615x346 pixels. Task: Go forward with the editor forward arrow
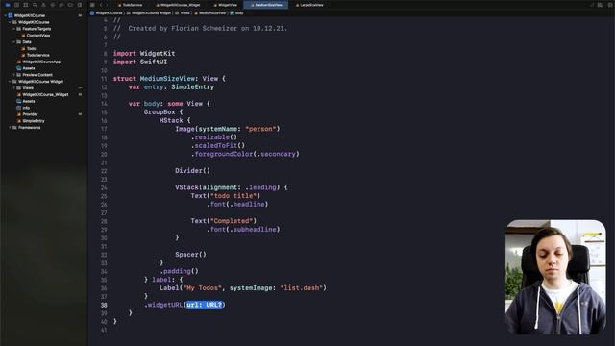click(107, 5)
